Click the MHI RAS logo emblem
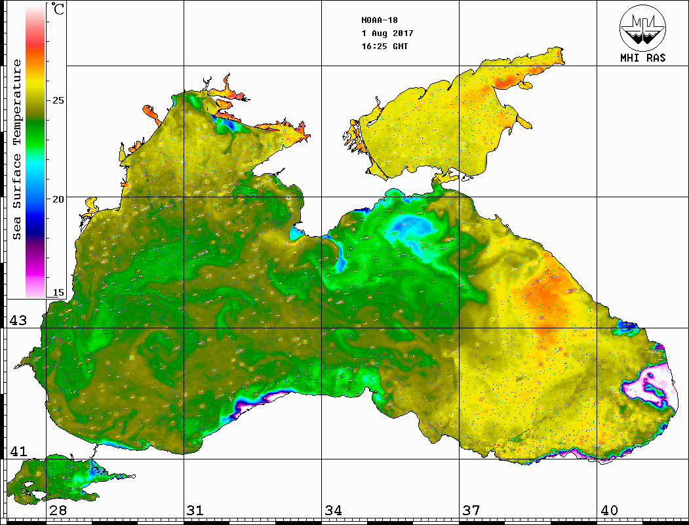Screen dimensions: 689x525 coord(642,28)
